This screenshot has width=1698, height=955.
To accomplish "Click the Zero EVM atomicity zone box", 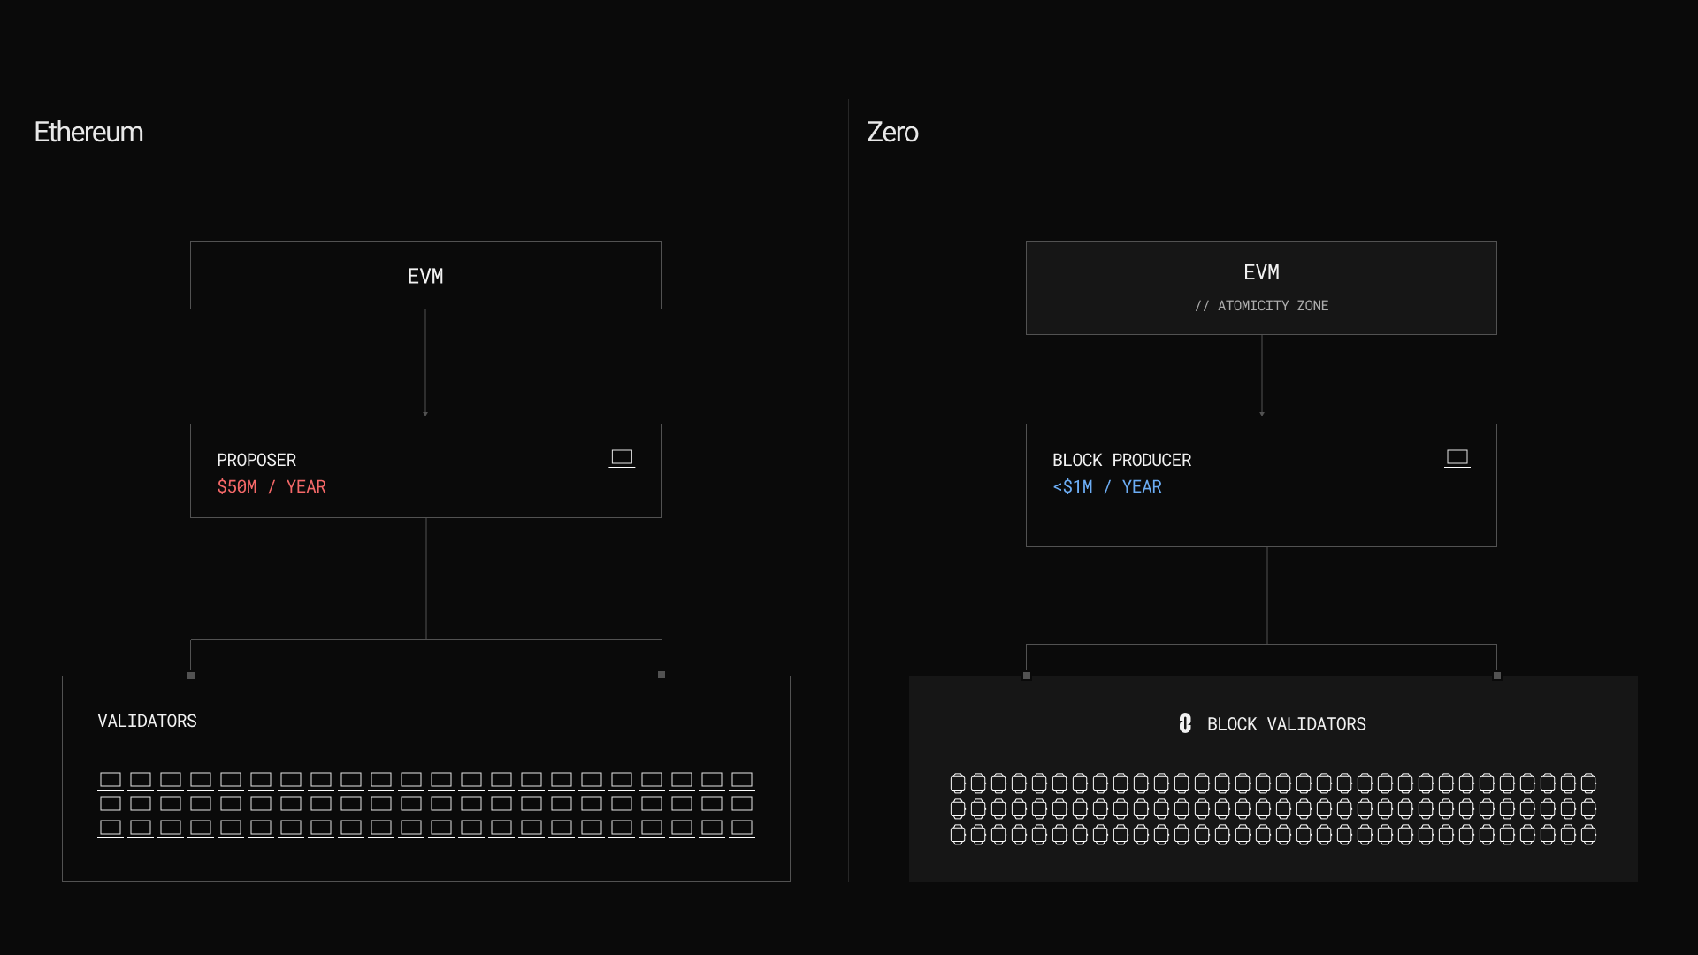I will tap(1261, 288).
